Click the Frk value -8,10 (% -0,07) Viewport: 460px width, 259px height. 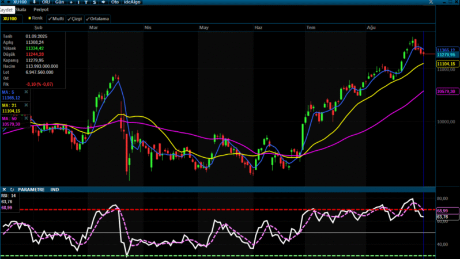[39, 84]
